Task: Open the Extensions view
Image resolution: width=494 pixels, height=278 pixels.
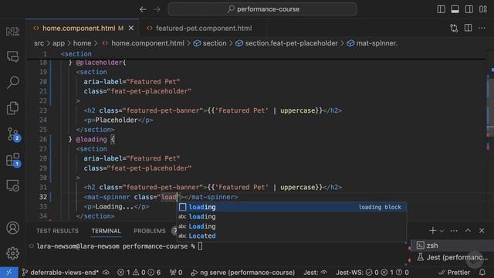Action: tap(13, 160)
